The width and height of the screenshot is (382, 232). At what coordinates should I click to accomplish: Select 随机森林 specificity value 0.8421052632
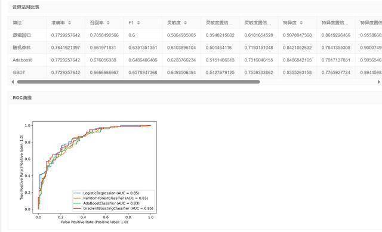(x=297, y=48)
